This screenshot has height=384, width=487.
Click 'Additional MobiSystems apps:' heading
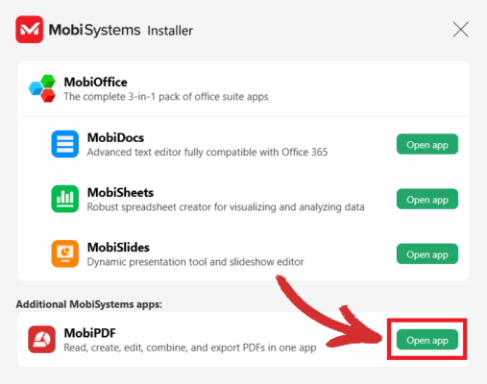coord(89,304)
